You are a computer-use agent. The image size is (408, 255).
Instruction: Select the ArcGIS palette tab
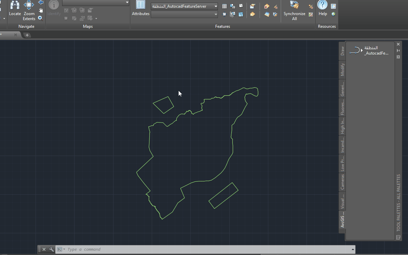point(342,220)
